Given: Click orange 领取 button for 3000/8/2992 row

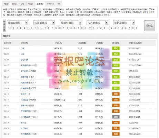Looking at the screenshot, I should [x=116, y=111].
